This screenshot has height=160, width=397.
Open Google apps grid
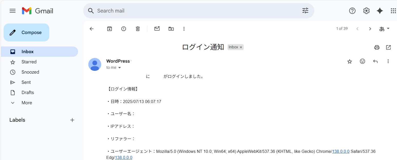(393, 11)
